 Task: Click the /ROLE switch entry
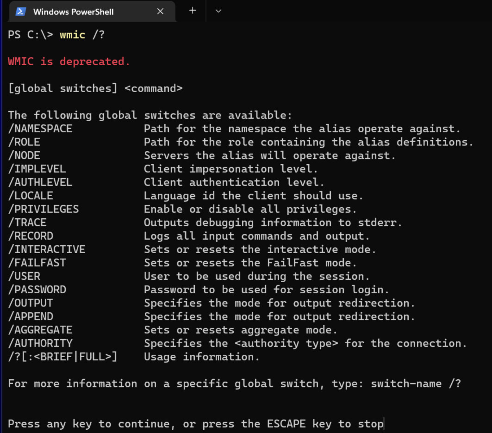24,142
